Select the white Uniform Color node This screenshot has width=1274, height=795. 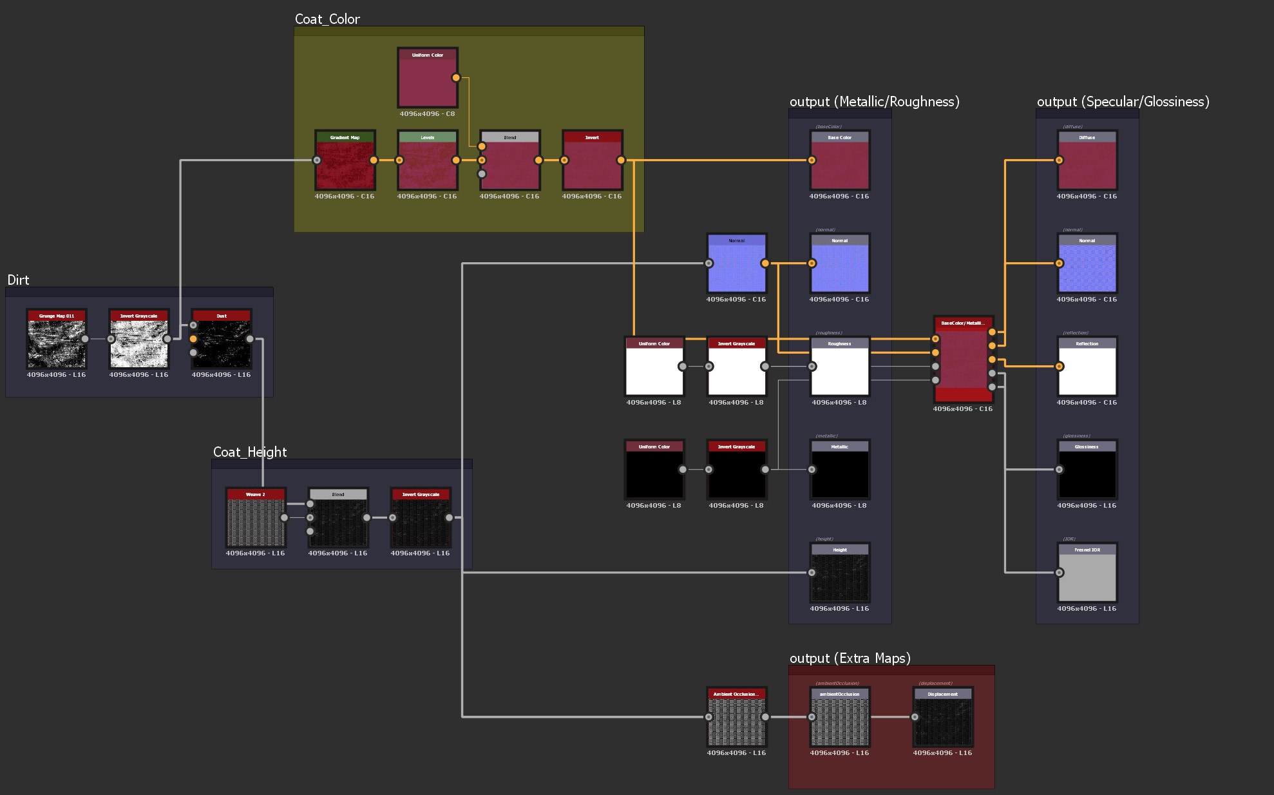tap(654, 366)
